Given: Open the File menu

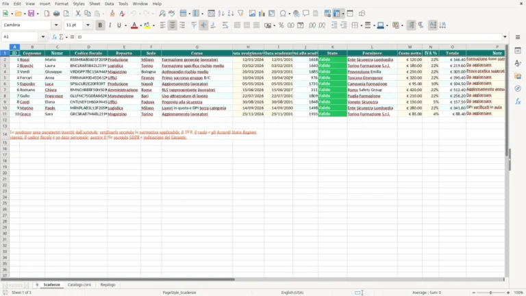Looking at the screenshot, I should pyautogui.click(x=5, y=3).
